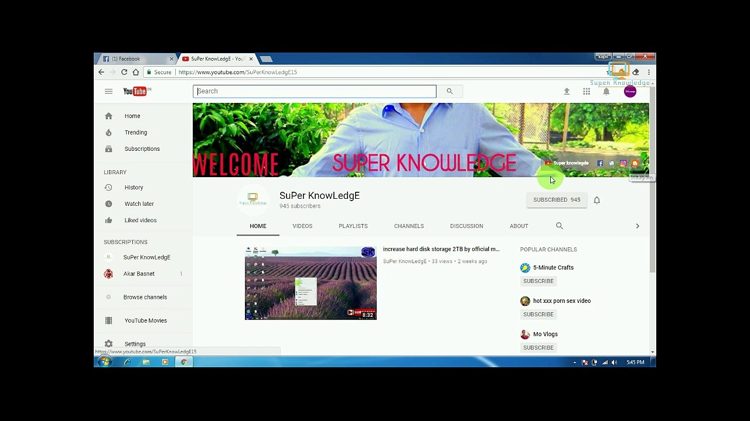750x421 pixels.
Task: Focus the YouTube Search field
Action: 315,91
